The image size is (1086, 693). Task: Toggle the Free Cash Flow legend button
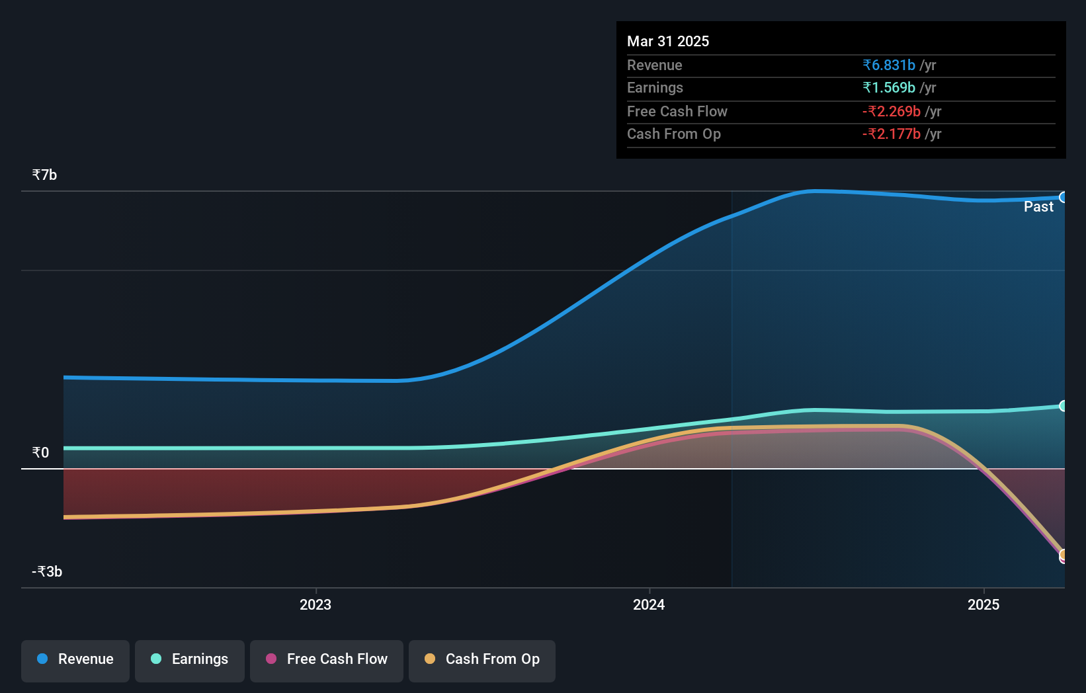tap(327, 661)
